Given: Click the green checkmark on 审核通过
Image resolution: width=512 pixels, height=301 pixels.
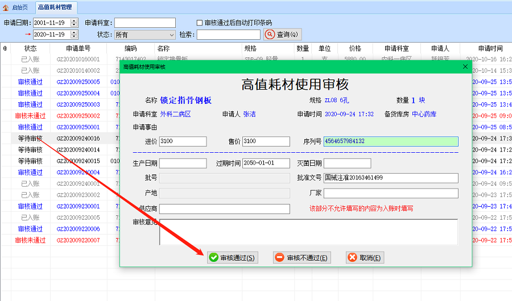Looking at the screenshot, I should (214, 258).
